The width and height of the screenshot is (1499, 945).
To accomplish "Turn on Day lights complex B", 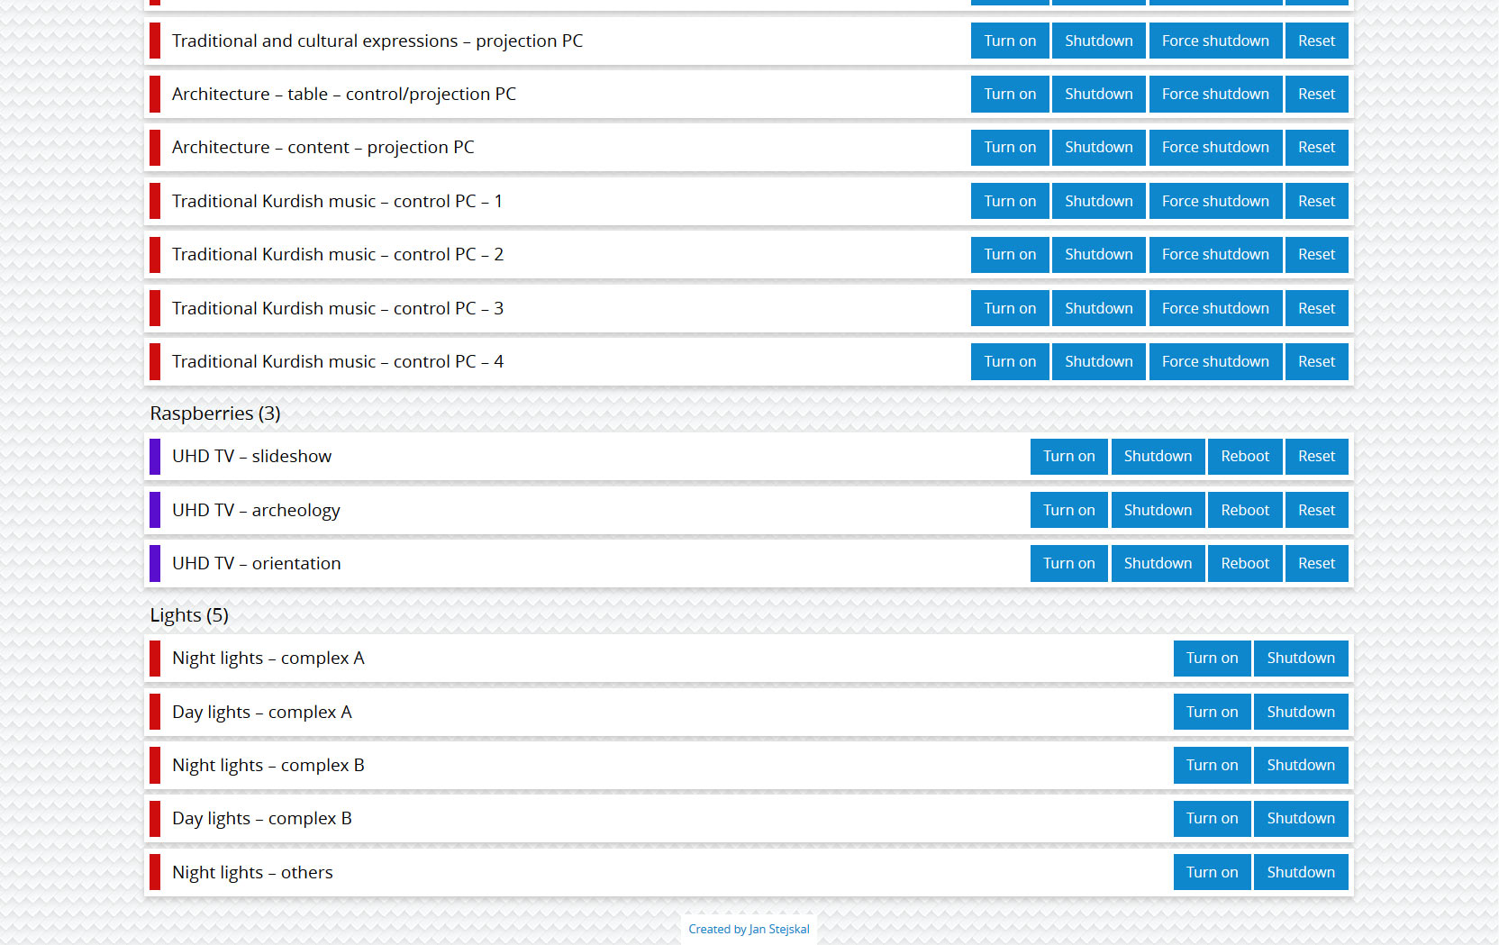I will click(1212, 818).
